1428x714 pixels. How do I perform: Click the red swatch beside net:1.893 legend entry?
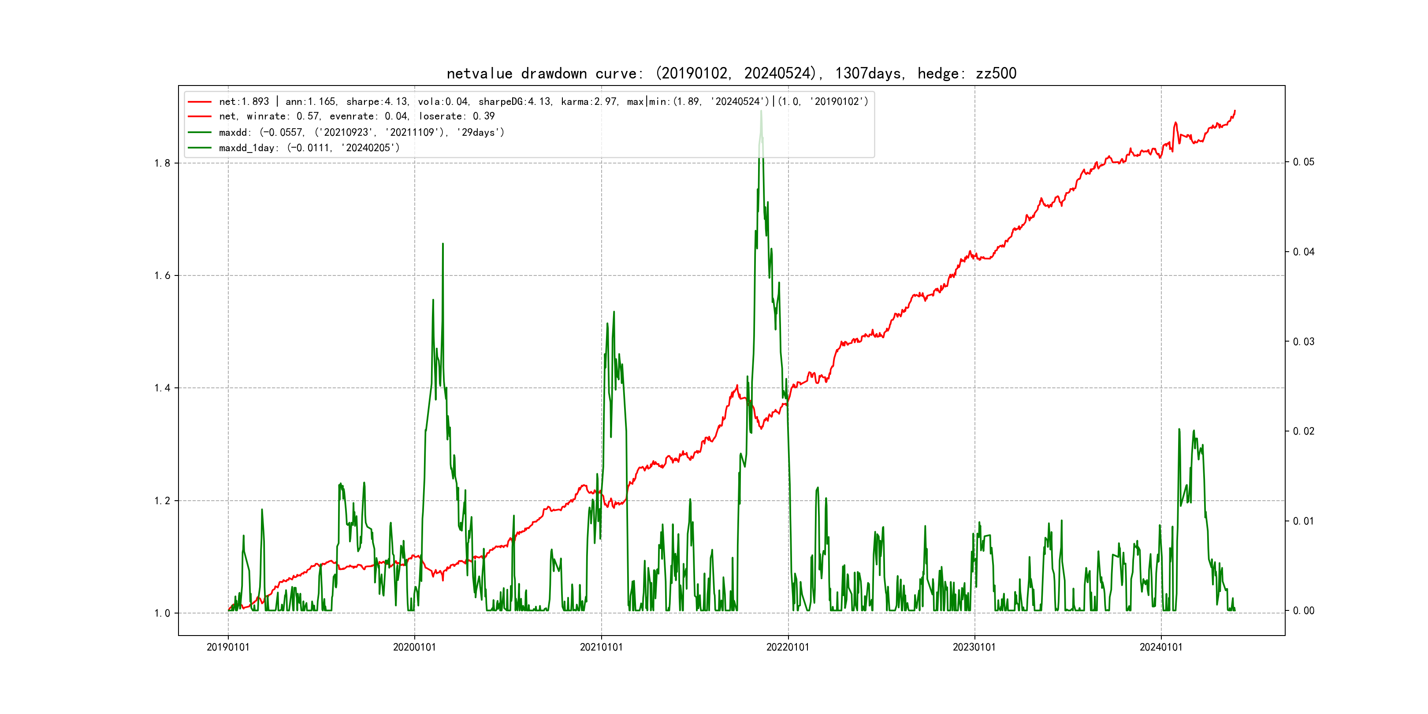(200, 102)
